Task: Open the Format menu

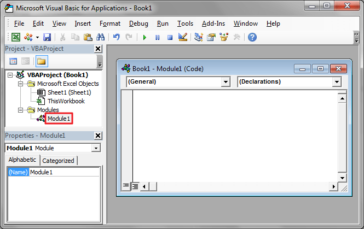Action: pos(110,24)
